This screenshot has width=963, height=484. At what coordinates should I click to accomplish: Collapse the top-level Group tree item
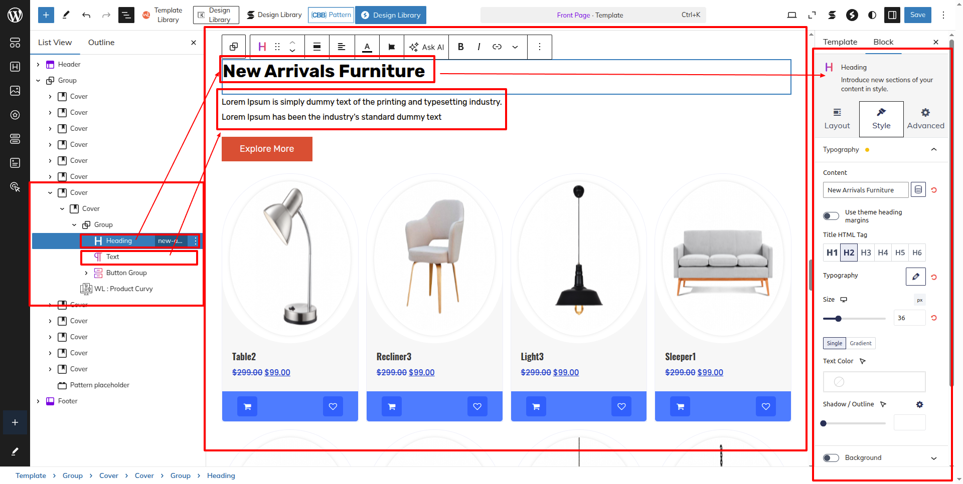(x=38, y=81)
